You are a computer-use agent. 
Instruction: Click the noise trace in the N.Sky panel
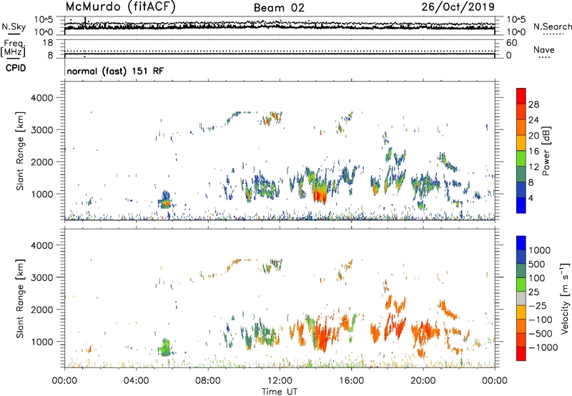[280, 26]
